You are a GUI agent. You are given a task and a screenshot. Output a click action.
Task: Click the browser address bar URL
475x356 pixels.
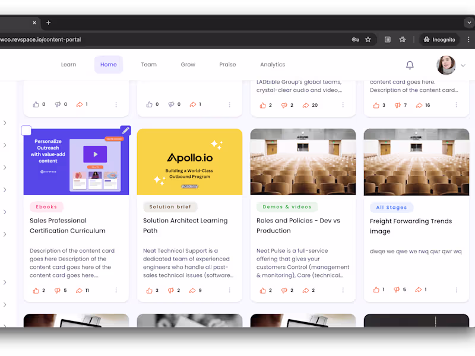40,40
